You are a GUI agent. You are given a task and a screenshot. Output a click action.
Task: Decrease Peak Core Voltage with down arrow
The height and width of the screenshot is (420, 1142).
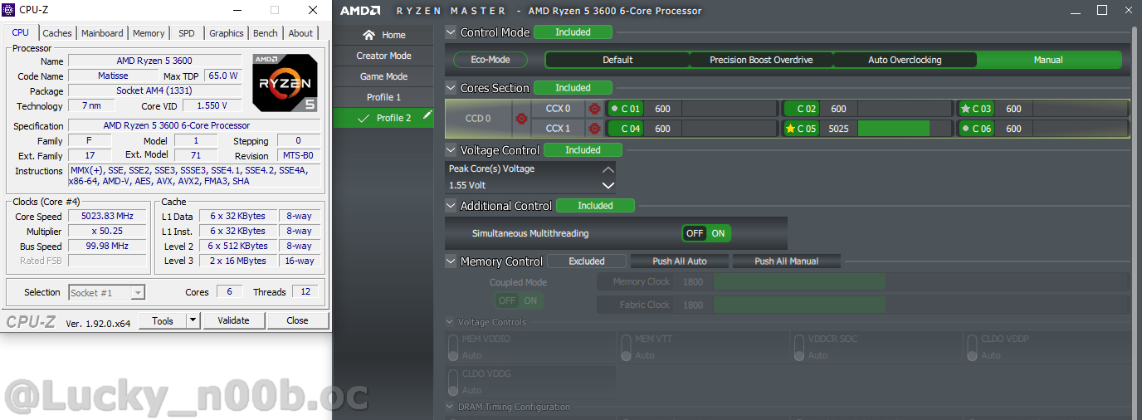pos(608,186)
